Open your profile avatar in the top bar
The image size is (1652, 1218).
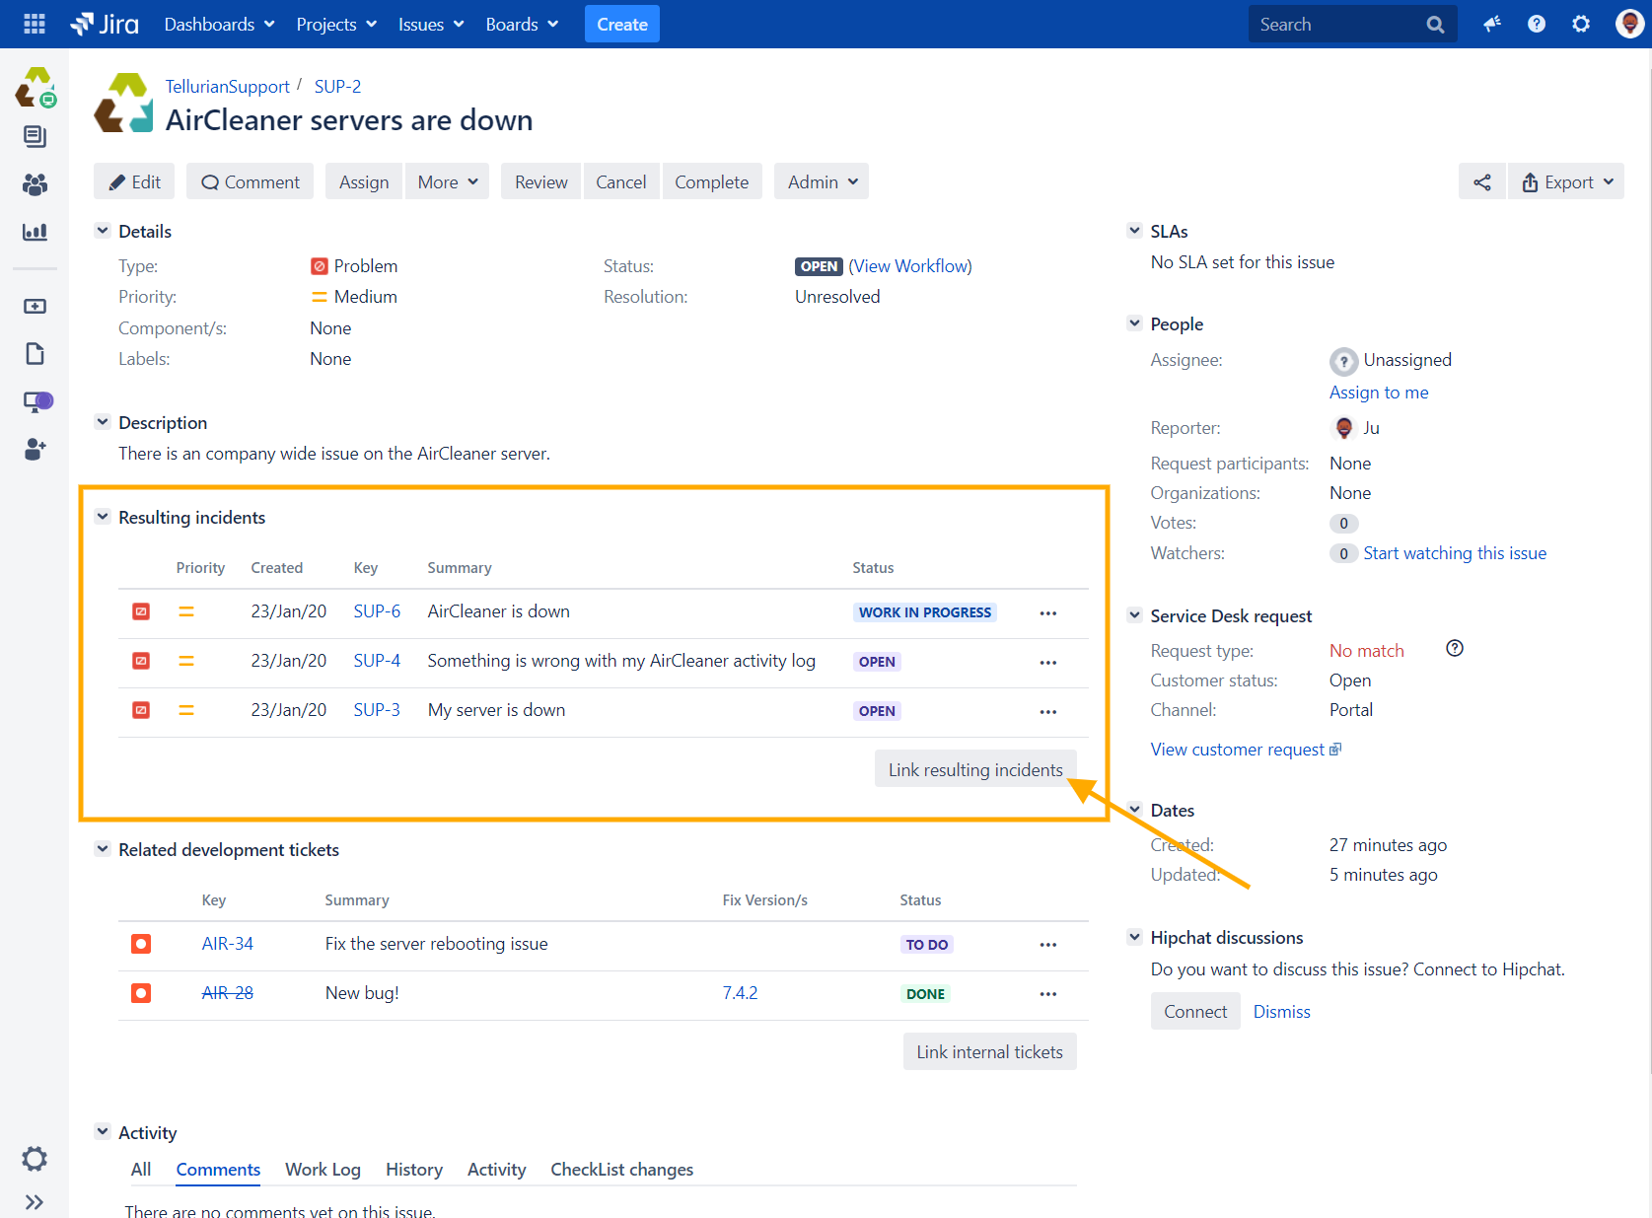[1627, 24]
